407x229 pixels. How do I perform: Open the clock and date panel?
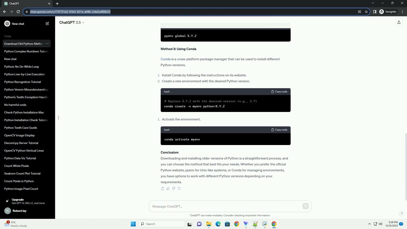[391, 224]
